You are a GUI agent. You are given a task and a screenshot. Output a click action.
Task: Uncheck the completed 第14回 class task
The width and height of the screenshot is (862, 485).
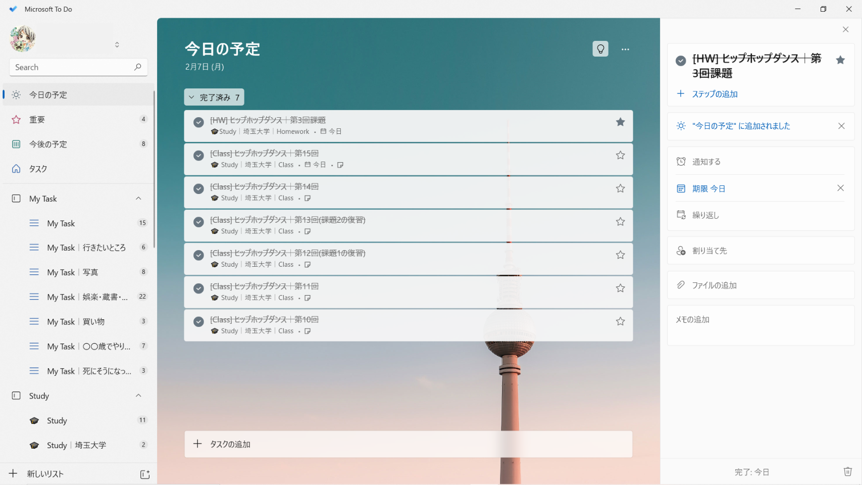pos(199,189)
